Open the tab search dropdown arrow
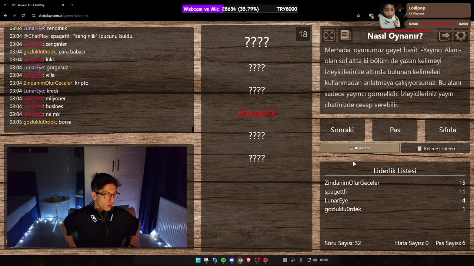The height and width of the screenshot is (266, 474). (5, 5)
